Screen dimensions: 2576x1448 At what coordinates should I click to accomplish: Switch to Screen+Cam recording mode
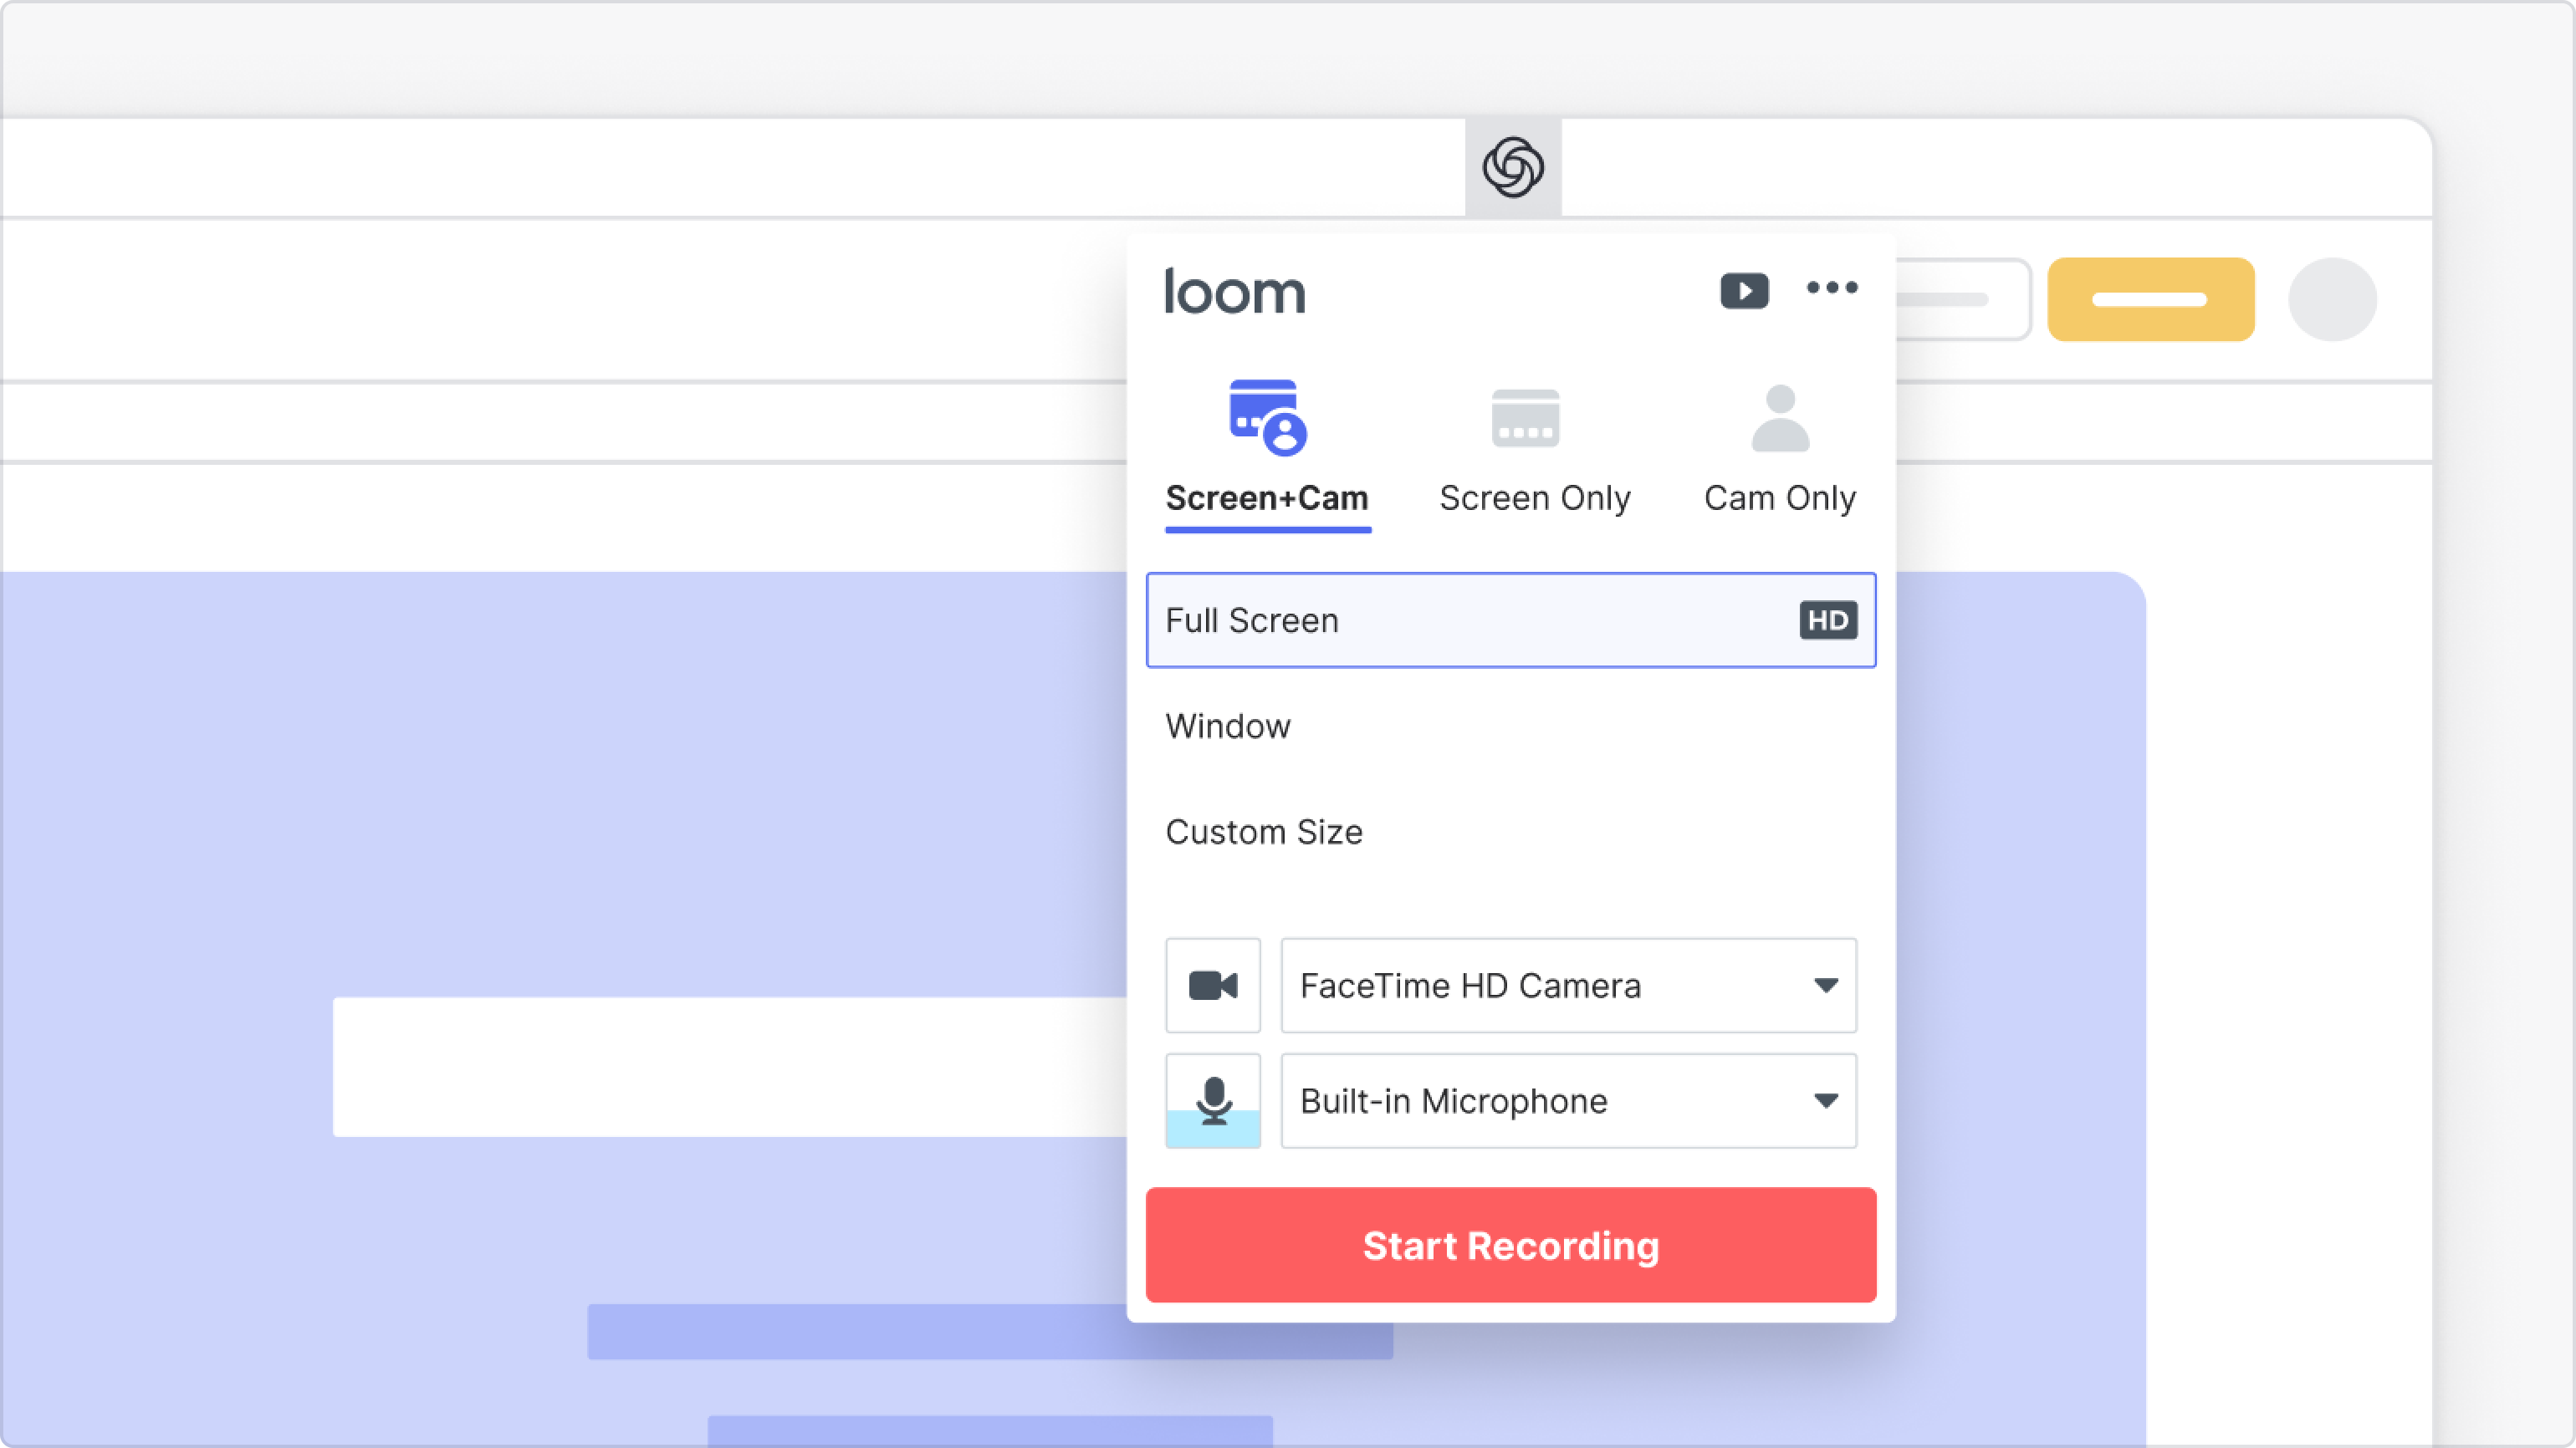coord(1267,446)
